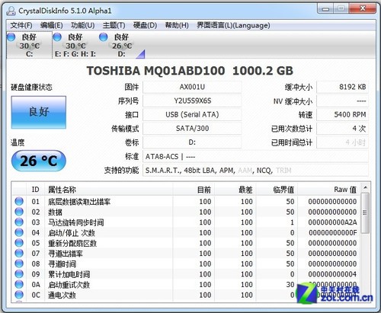Click status orb of attribute 01 row
This screenshot has width=381, height=313.
(x=19, y=201)
